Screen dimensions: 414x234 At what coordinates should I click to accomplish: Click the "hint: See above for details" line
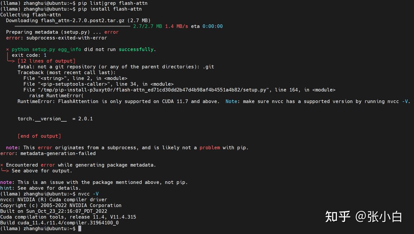[x=41, y=188]
